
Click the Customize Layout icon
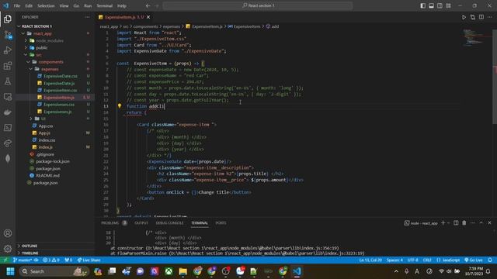click(x=448, y=5)
